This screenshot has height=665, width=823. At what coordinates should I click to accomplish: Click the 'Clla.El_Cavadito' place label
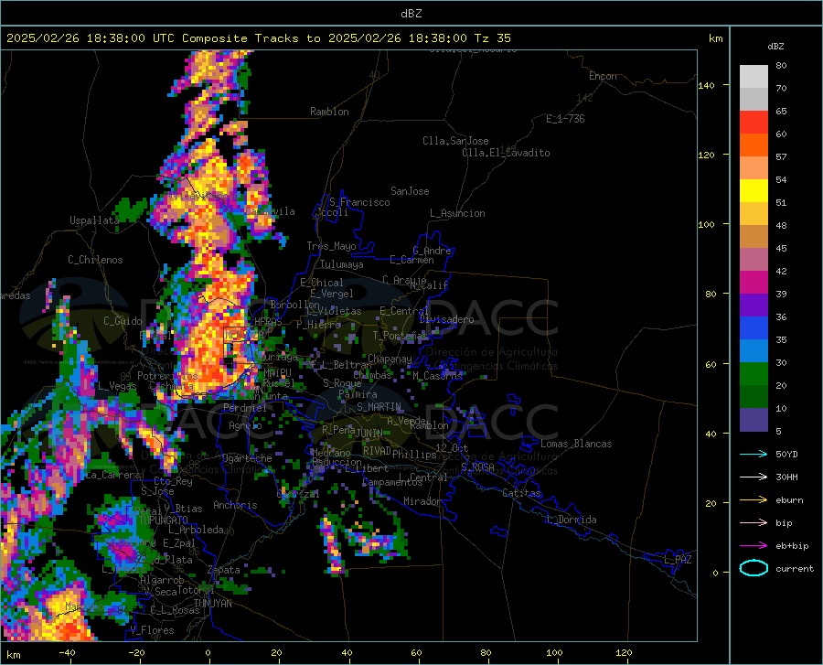506,153
